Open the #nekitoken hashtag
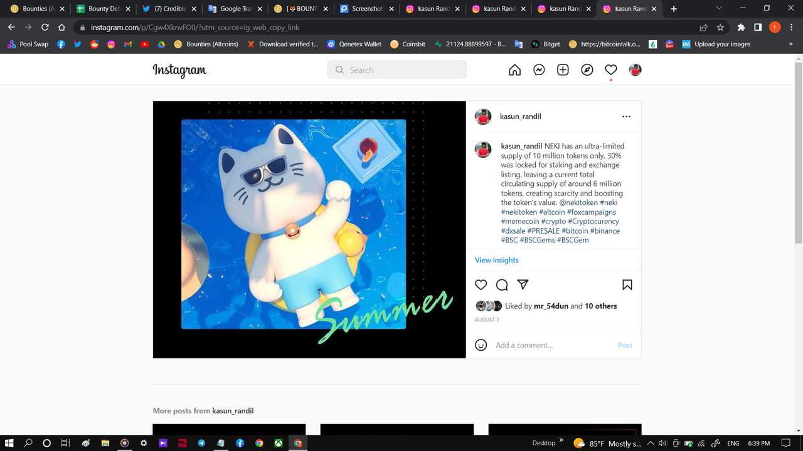The height and width of the screenshot is (451, 803). 519,212
